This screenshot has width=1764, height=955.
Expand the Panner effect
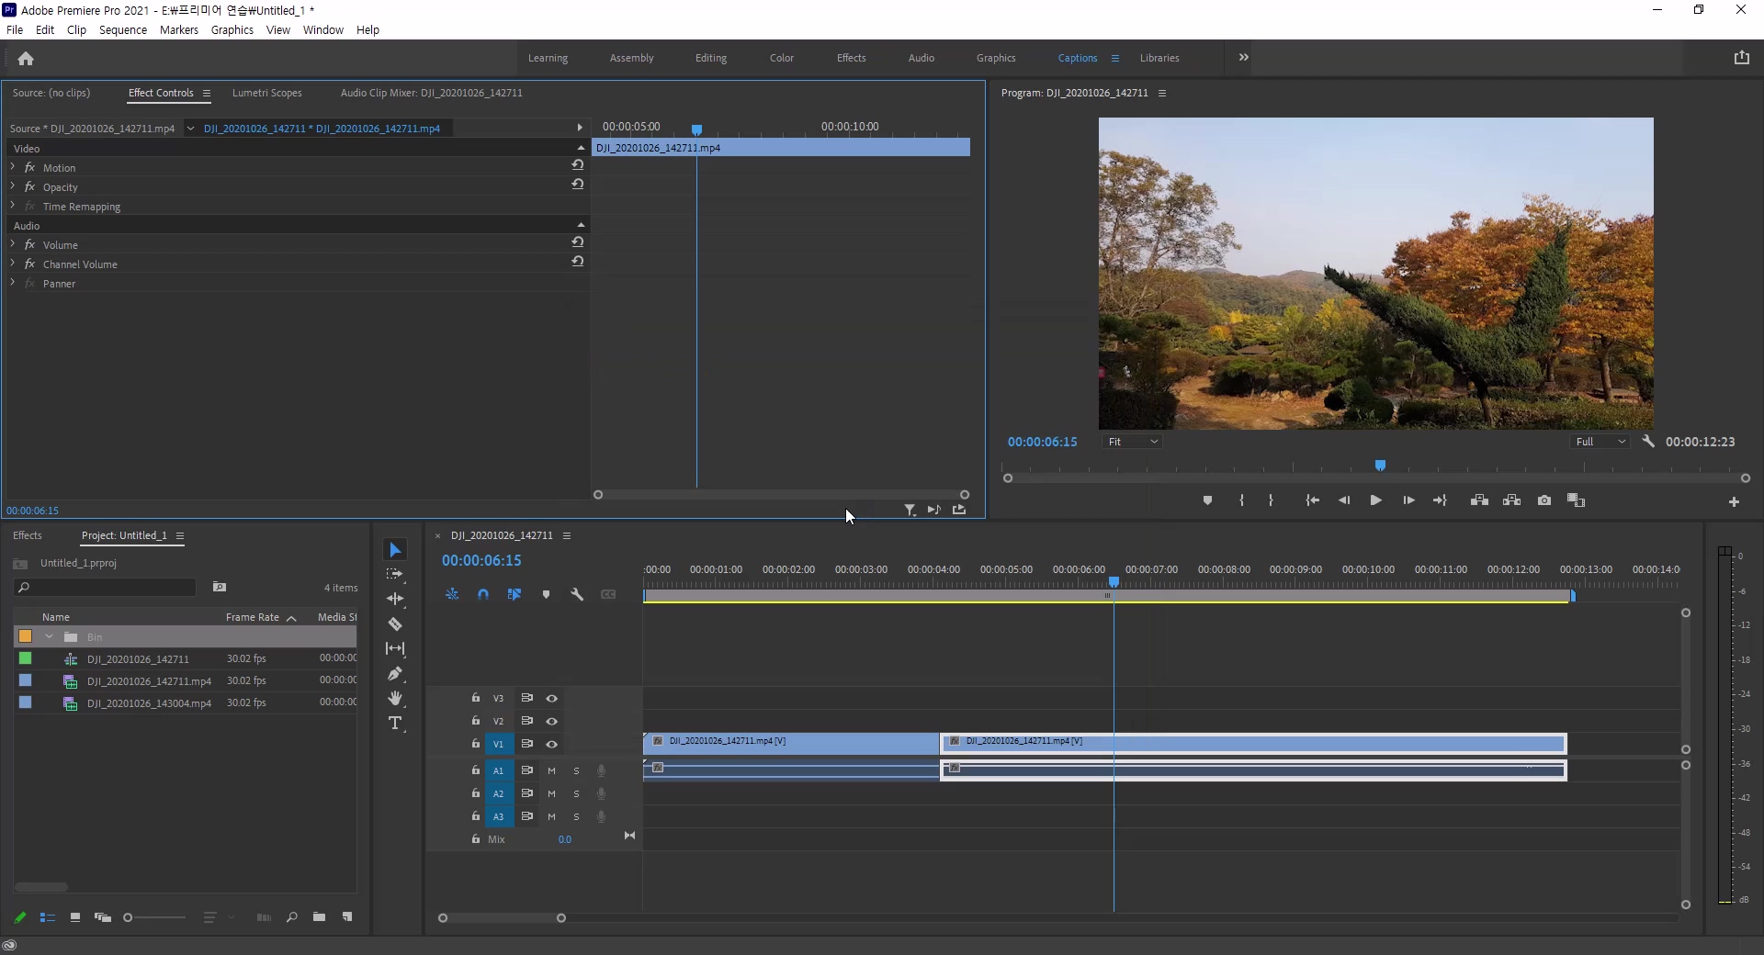13,283
